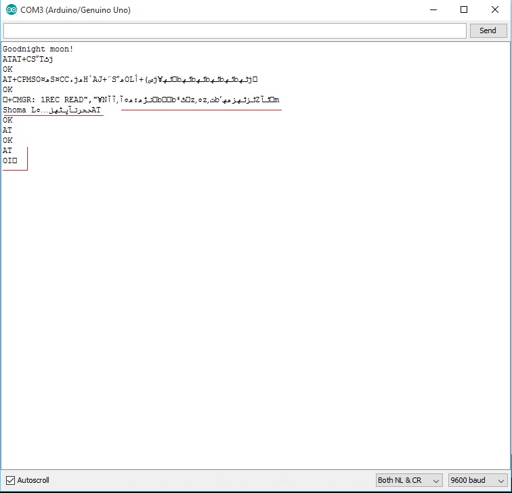Click the window title 'COM3 (Arduino/Genuino Uno)'
This screenshot has width=512, height=493.
[75, 10]
